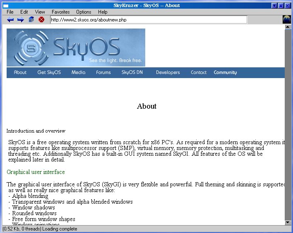Image resolution: width=293 pixels, height=233 pixels.
Task: Open the Favorites menu
Action: tap(61, 12)
